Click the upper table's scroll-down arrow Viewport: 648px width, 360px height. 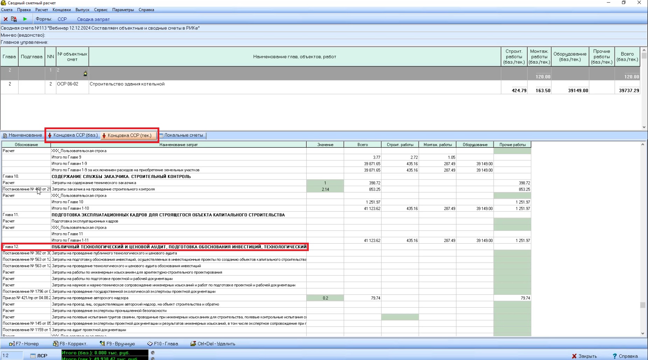(x=644, y=127)
